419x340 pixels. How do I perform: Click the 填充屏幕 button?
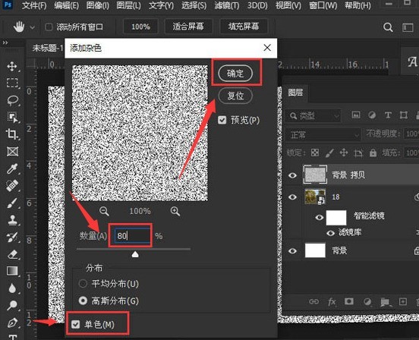point(244,27)
